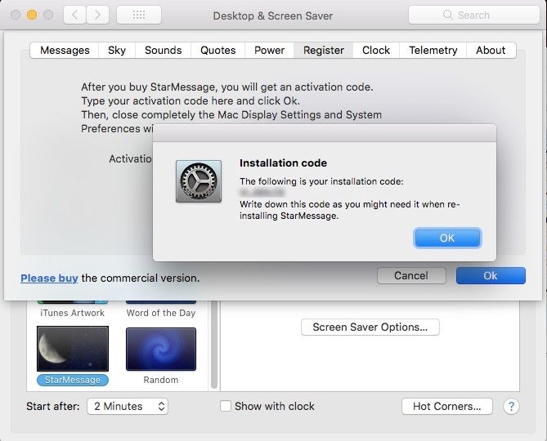Confirm the Installation code dialog with OK
The height and width of the screenshot is (441, 547).
pyautogui.click(x=447, y=238)
